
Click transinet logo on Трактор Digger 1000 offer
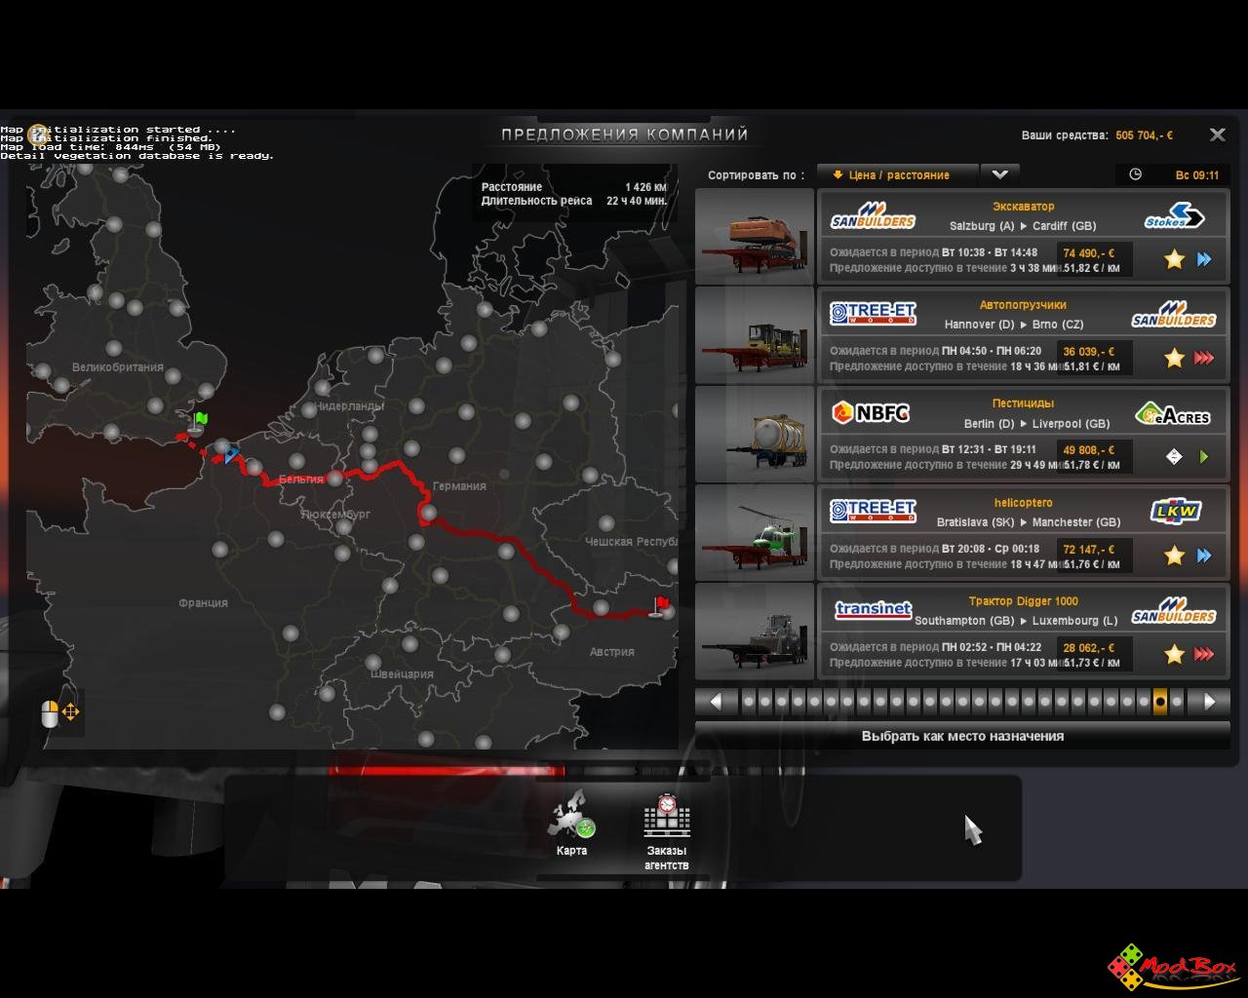pyautogui.click(x=873, y=609)
